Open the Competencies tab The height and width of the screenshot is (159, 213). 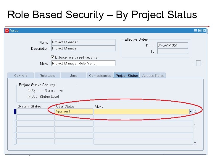pyautogui.click(x=100, y=75)
